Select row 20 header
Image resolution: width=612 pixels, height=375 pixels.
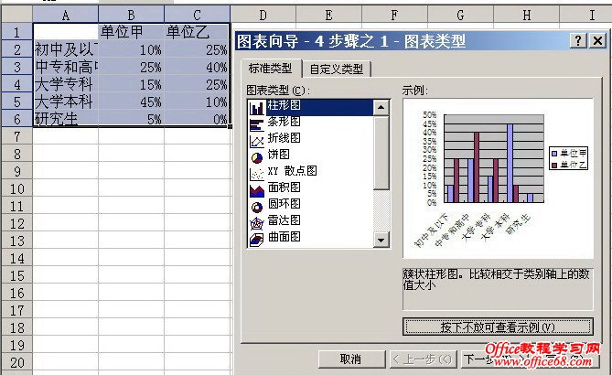click(16, 363)
